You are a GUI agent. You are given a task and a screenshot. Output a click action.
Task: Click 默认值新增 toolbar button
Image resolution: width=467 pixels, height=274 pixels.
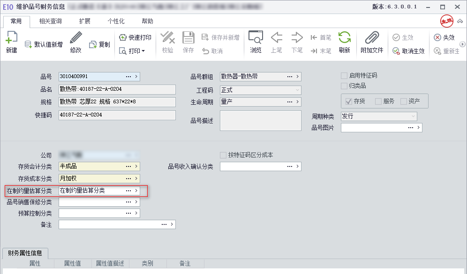click(44, 44)
